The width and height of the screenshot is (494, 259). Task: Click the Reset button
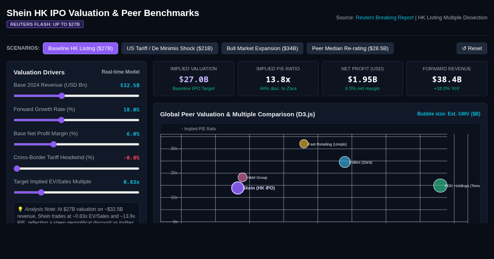coord(472,48)
